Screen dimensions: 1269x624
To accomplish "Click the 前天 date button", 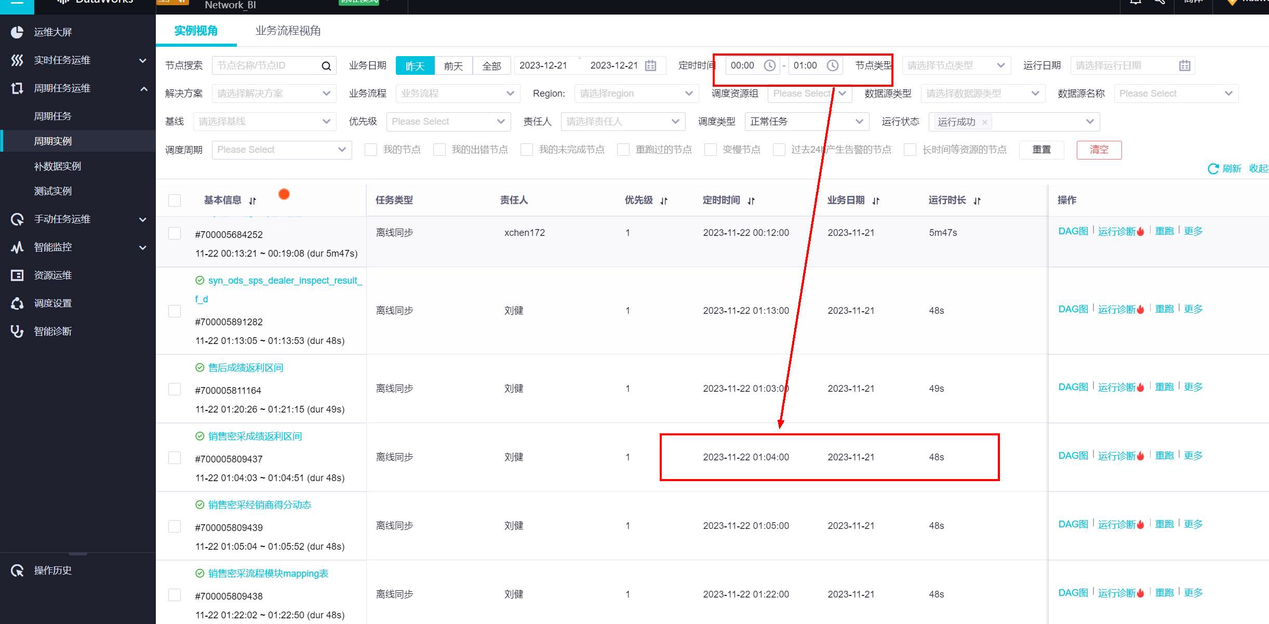I will point(453,66).
